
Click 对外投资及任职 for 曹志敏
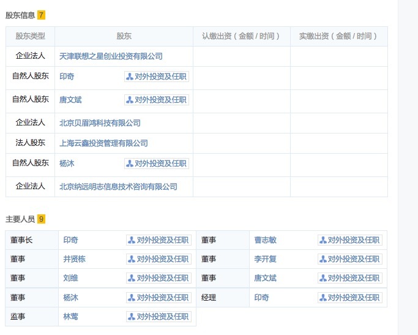click(349, 240)
